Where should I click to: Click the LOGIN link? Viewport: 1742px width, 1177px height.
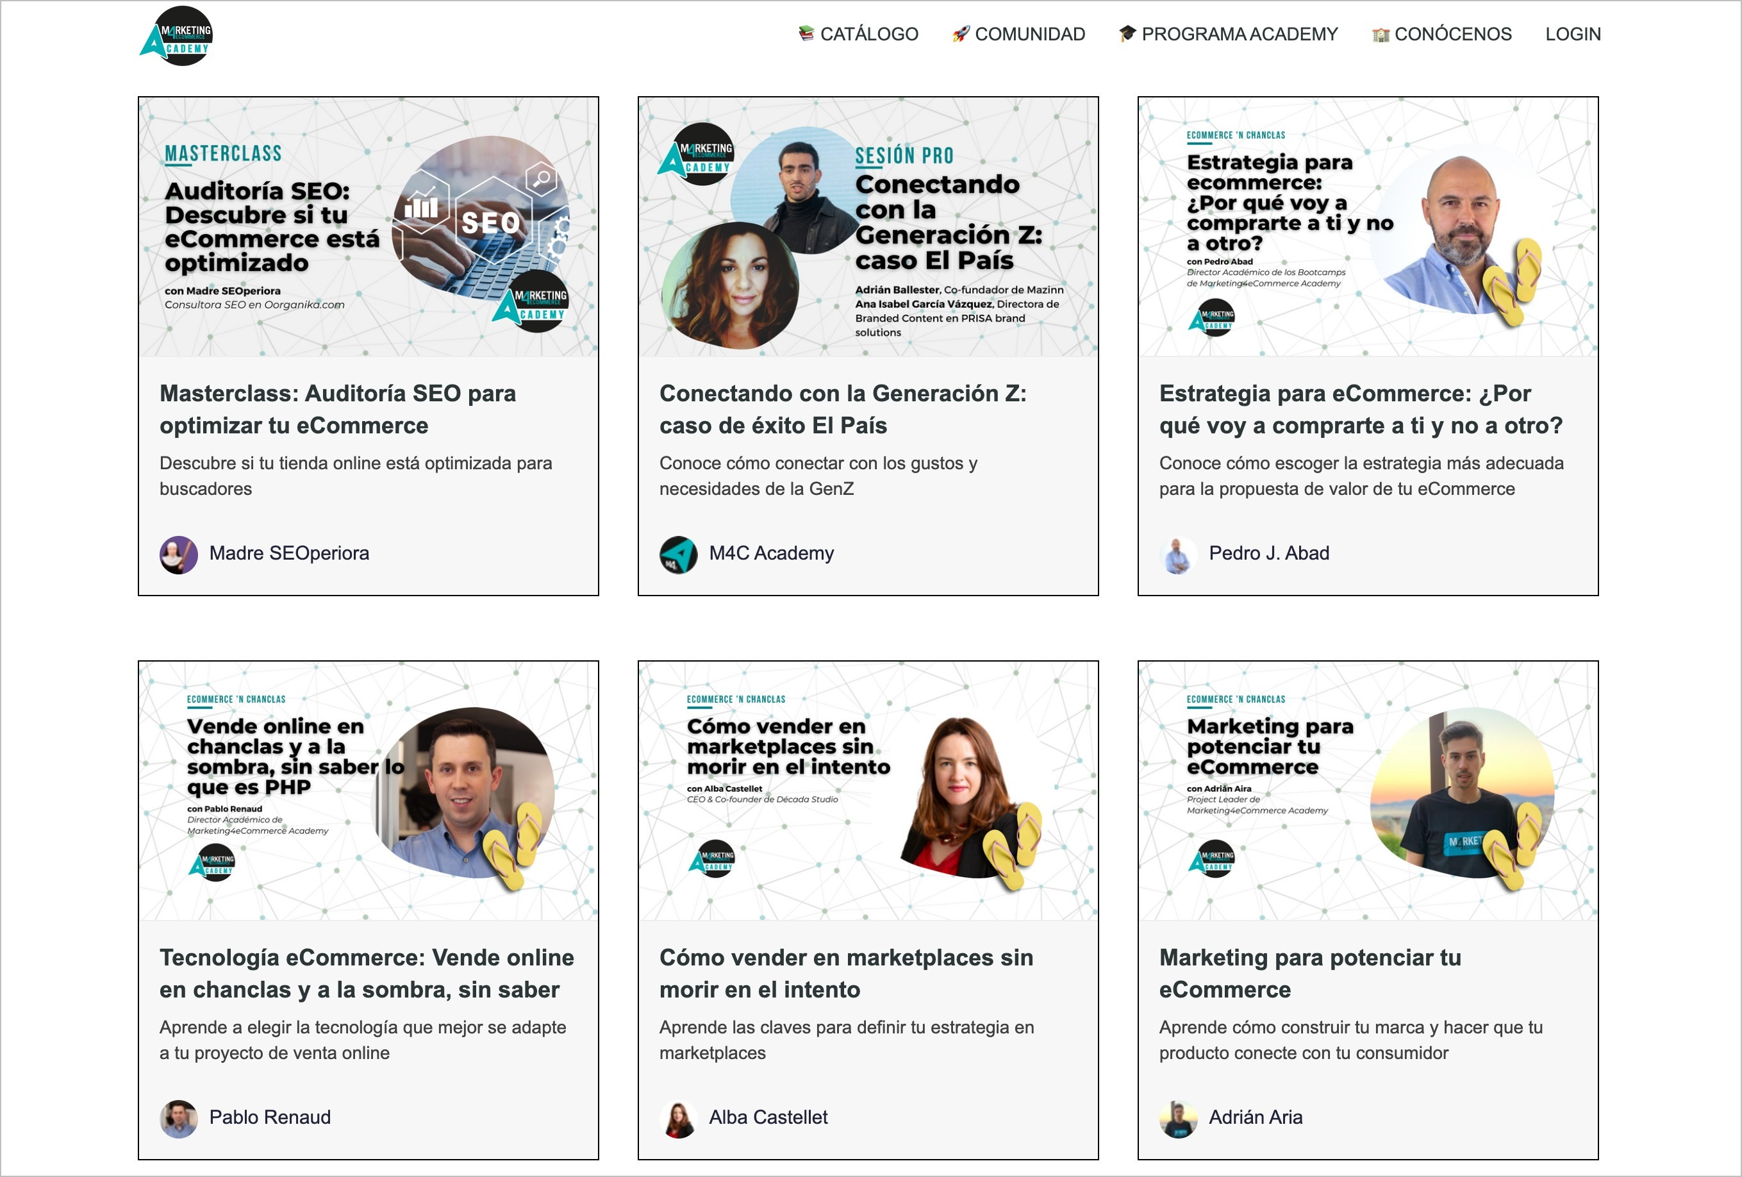tap(1573, 33)
